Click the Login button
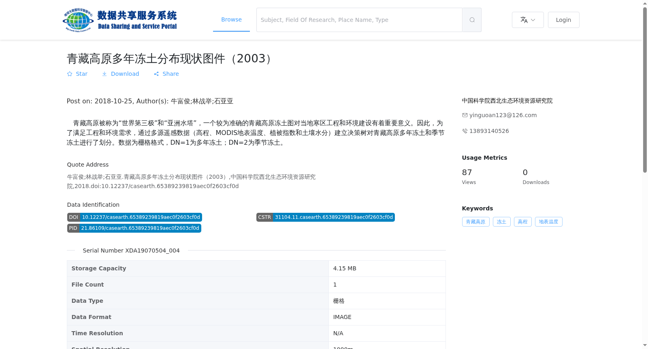 pos(563,20)
